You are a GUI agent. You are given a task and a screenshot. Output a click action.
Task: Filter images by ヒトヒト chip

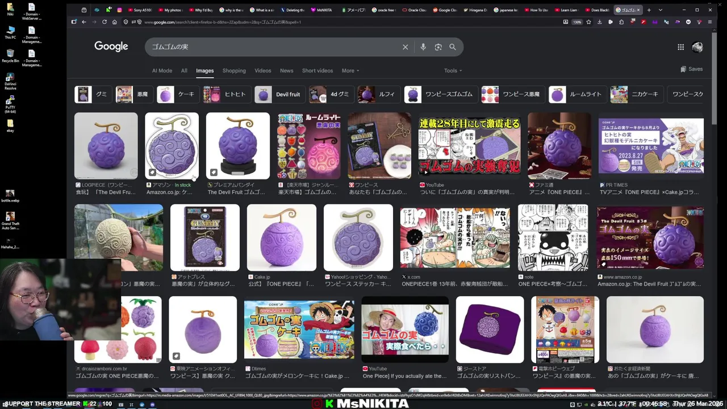(x=226, y=94)
